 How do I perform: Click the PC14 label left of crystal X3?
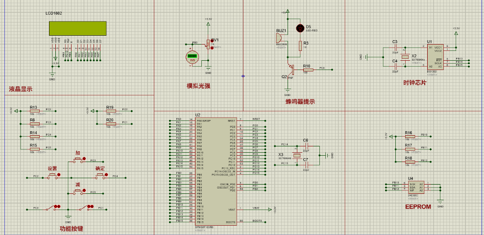pyautogui.click(x=284, y=144)
